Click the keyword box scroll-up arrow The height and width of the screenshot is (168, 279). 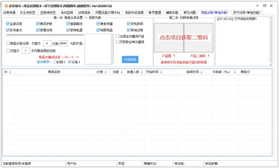pyautogui.click(x=112, y=36)
